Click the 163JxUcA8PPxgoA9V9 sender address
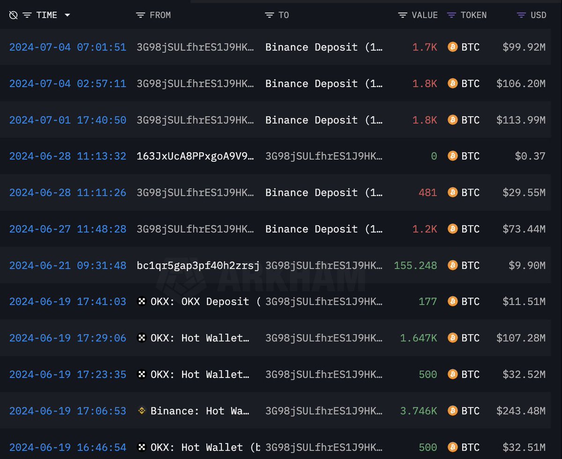The height and width of the screenshot is (459, 562). pos(195,156)
